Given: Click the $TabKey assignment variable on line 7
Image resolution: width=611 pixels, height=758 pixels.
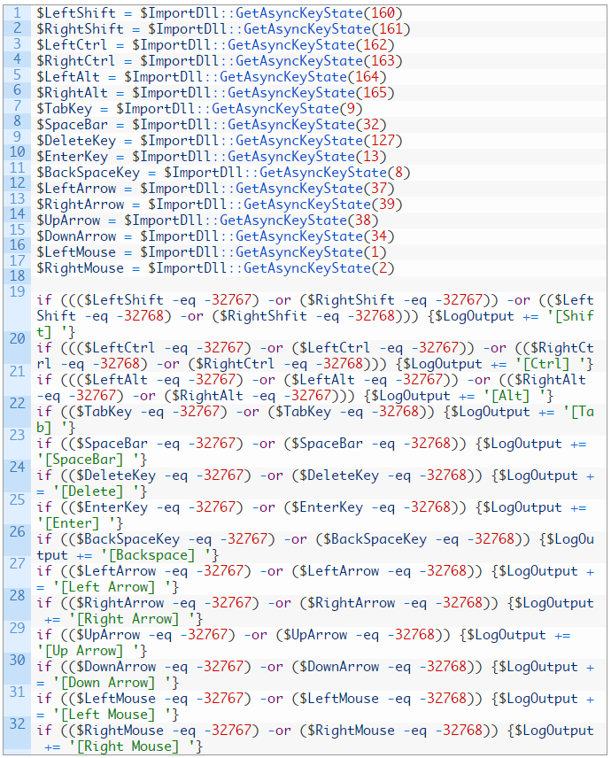Looking at the screenshot, I should click(64, 109).
